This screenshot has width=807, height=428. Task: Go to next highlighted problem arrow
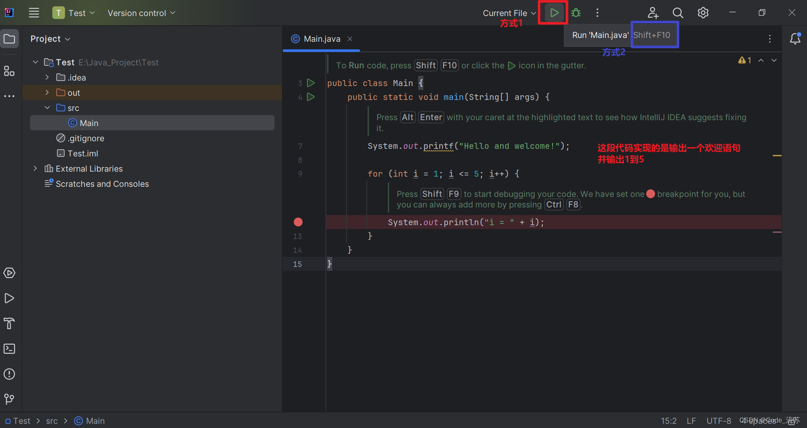[x=774, y=60]
